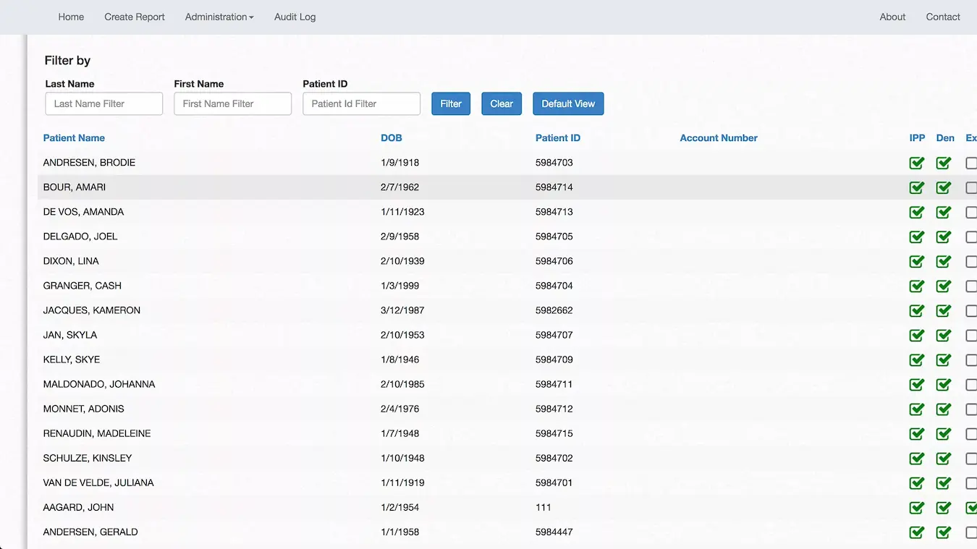Check the Ex box for GRANGER, CASH
This screenshot has height=549, width=977.
click(x=971, y=286)
